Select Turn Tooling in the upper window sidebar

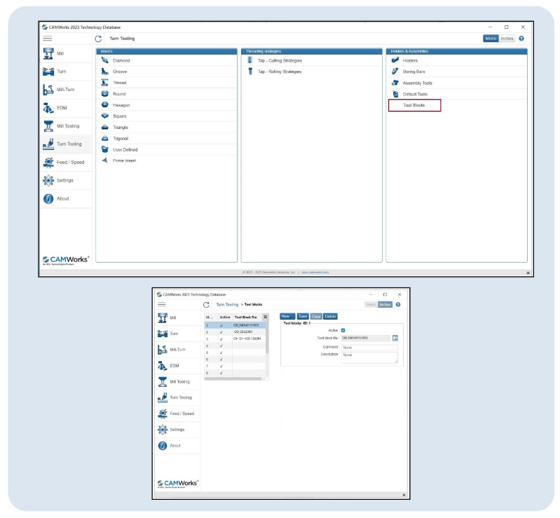pyautogui.click(x=65, y=144)
